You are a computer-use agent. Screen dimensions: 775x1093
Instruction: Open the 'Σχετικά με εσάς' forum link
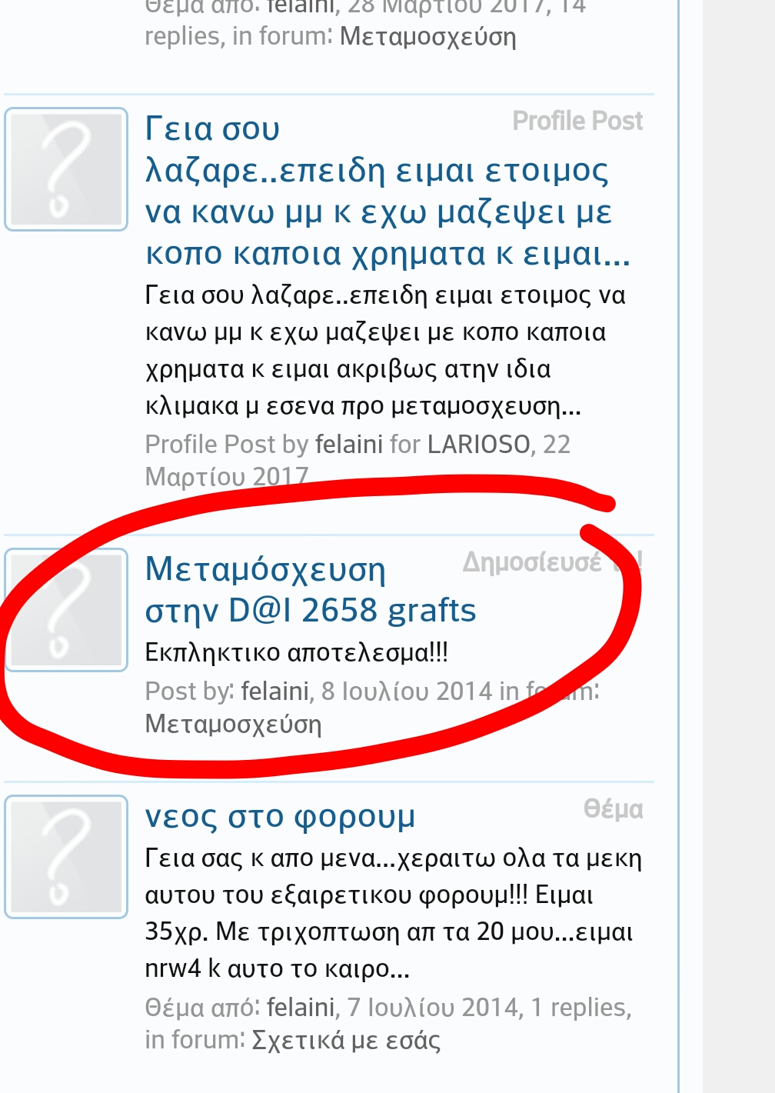point(346,1040)
